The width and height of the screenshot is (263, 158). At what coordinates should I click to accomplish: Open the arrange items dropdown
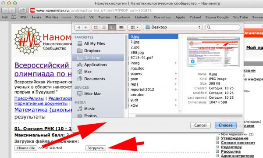(x=135, y=27)
